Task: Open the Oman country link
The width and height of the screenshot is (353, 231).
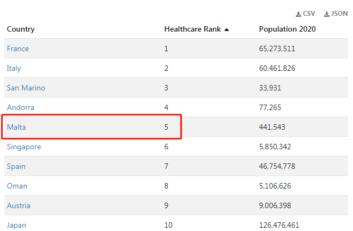Action: point(17,186)
